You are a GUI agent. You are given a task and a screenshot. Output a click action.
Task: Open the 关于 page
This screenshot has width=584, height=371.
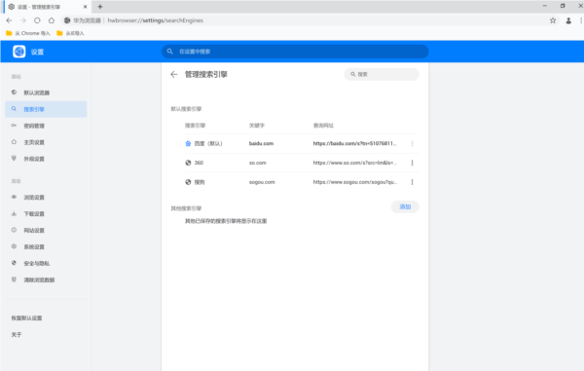pos(17,335)
